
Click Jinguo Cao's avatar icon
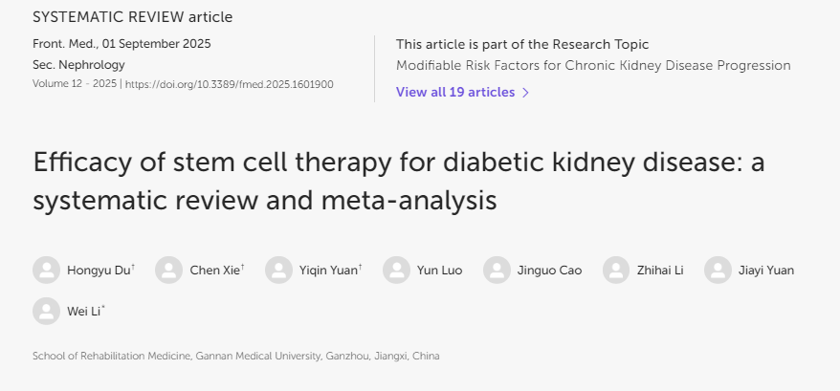[497, 270]
